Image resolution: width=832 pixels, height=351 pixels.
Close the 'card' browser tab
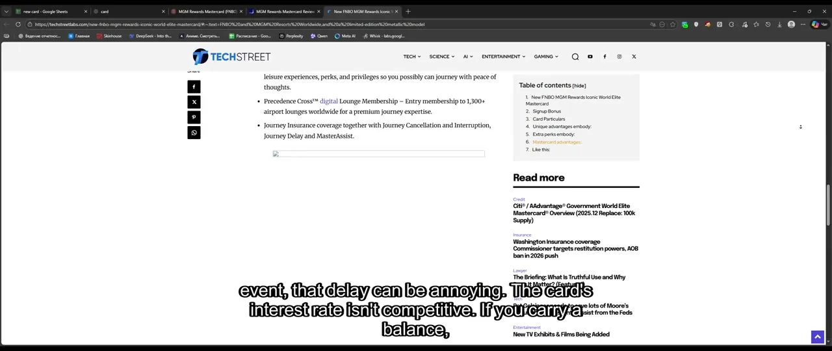tap(163, 11)
